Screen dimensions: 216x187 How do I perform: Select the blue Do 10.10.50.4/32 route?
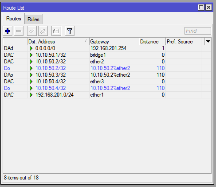coord(107,88)
